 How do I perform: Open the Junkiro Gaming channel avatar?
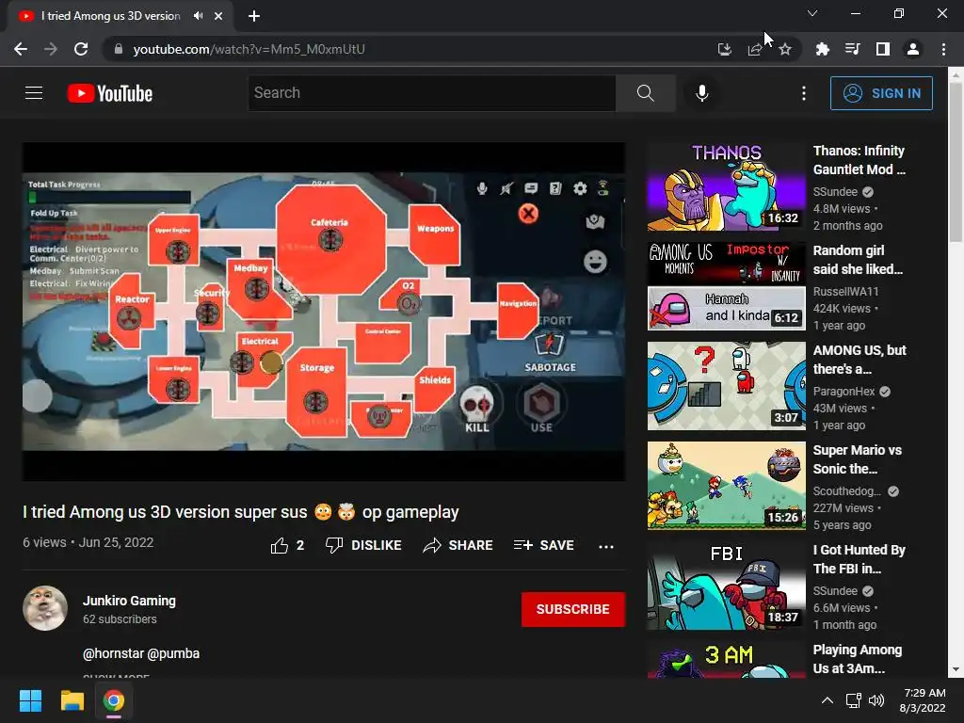pos(45,608)
